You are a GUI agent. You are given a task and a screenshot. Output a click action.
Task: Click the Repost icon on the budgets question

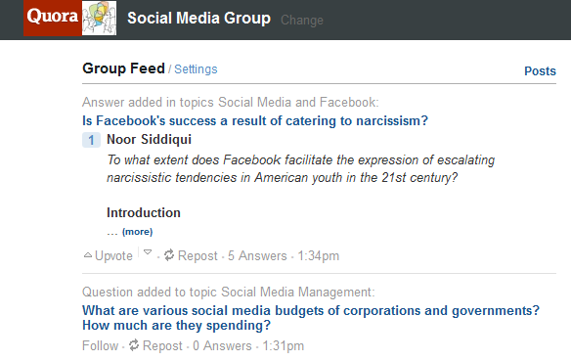(x=134, y=345)
